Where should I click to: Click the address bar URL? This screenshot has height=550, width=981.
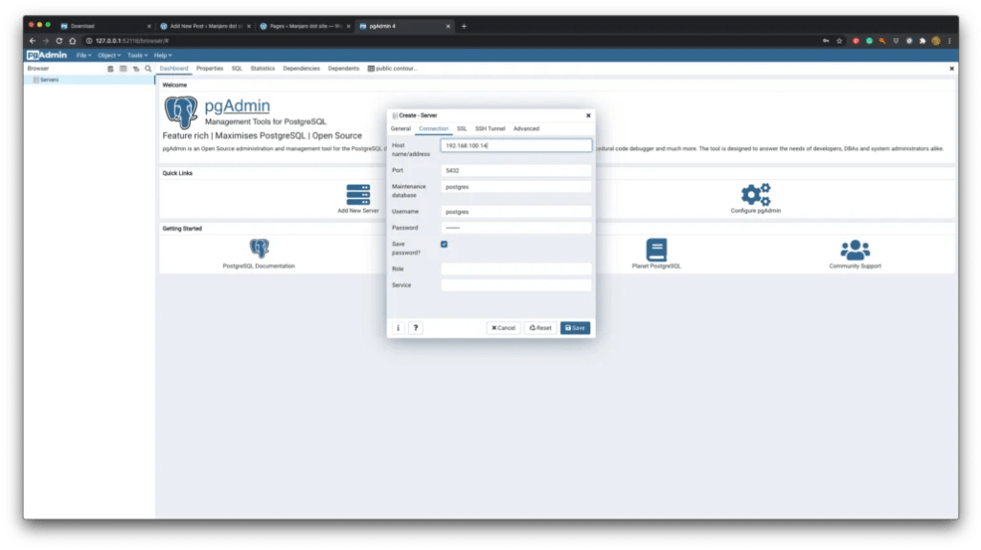(x=132, y=40)
